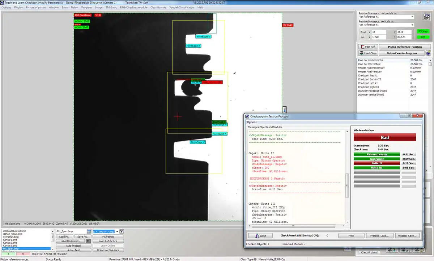Click the SPC eye icon button

[x=407, y=250]
